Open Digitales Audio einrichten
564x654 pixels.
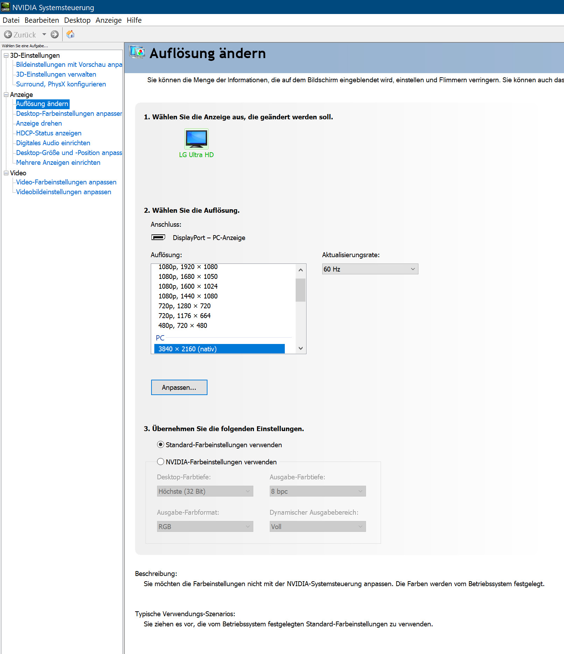(x=53, y=143)
